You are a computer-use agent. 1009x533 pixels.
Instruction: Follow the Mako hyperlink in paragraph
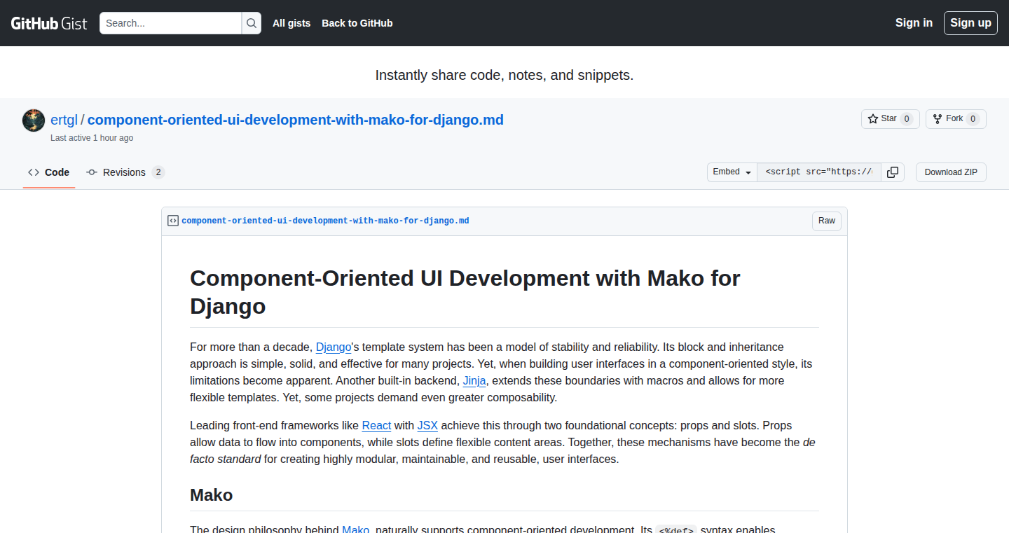tap(355, 529)
